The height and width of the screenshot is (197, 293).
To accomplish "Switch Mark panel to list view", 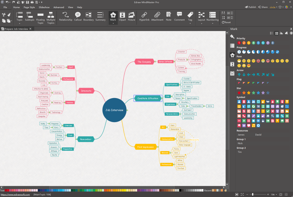I will click(x=271, y=33).
